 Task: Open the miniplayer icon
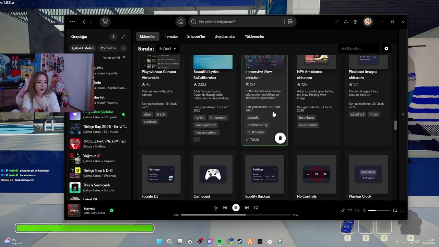tap(395, 210)
